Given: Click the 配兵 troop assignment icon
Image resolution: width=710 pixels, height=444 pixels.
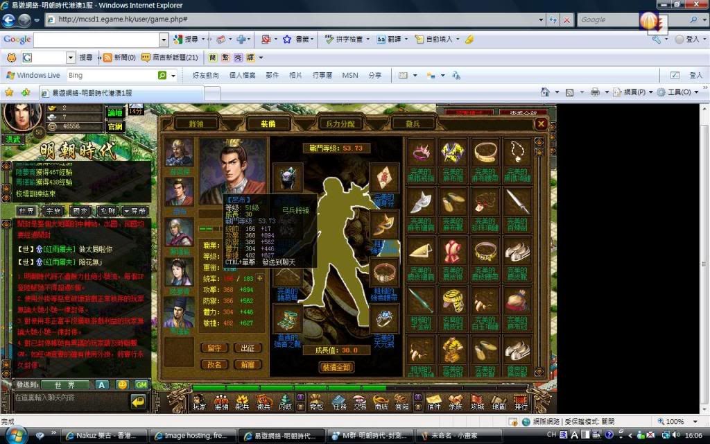Looking at the screenshot, I should (242, 401).
